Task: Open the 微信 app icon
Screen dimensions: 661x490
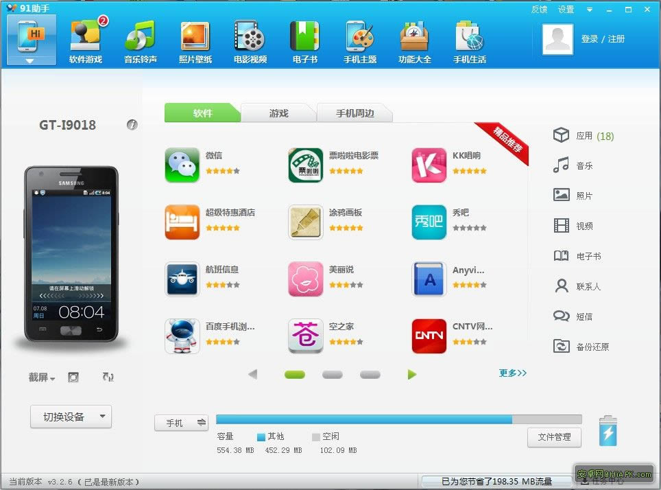Action: coord(182,165)
